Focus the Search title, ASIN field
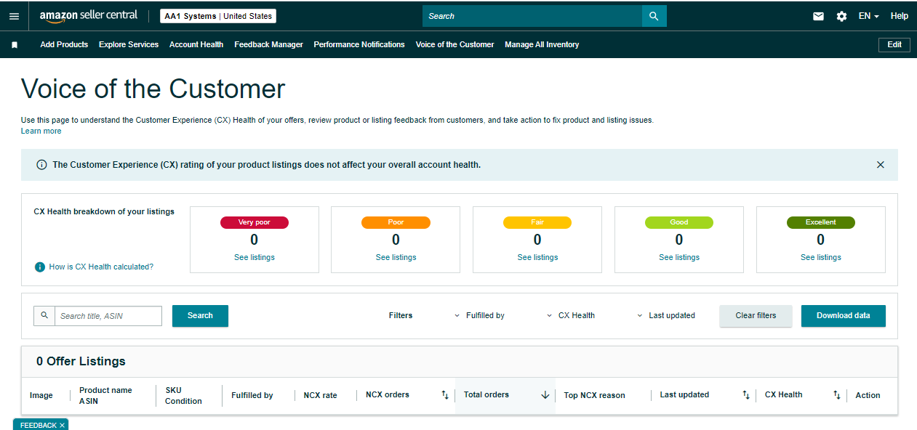The height and width of the screenshot is (430, 917). tap(108, 316)
